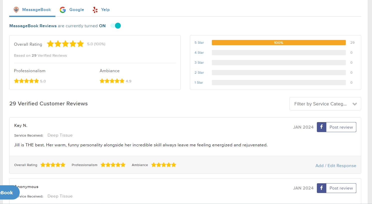Switch to the Google reviews tab
372x204 pixels.
click(72, 10)
